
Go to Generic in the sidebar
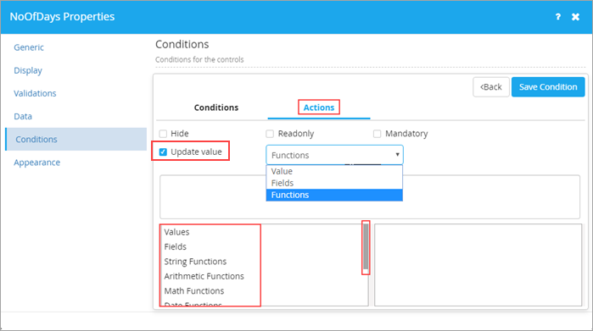[x=29, y=47]
